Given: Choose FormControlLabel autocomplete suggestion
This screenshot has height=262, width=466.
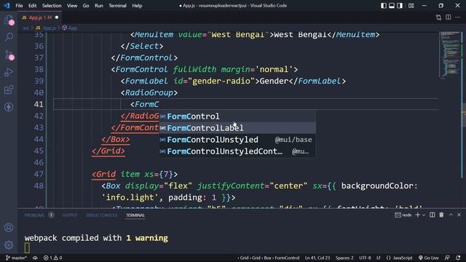Looking at the screenshot, I should tap(237, 128).
